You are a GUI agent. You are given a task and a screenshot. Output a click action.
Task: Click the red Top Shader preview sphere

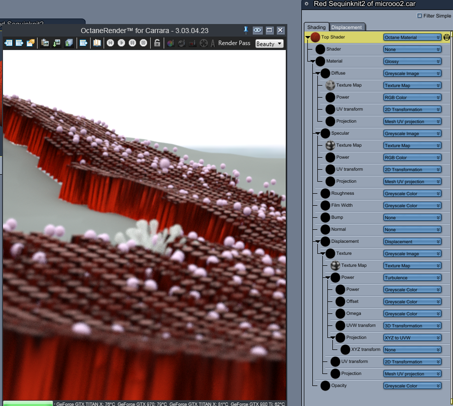pyautogui.click(x=315, y=37)
